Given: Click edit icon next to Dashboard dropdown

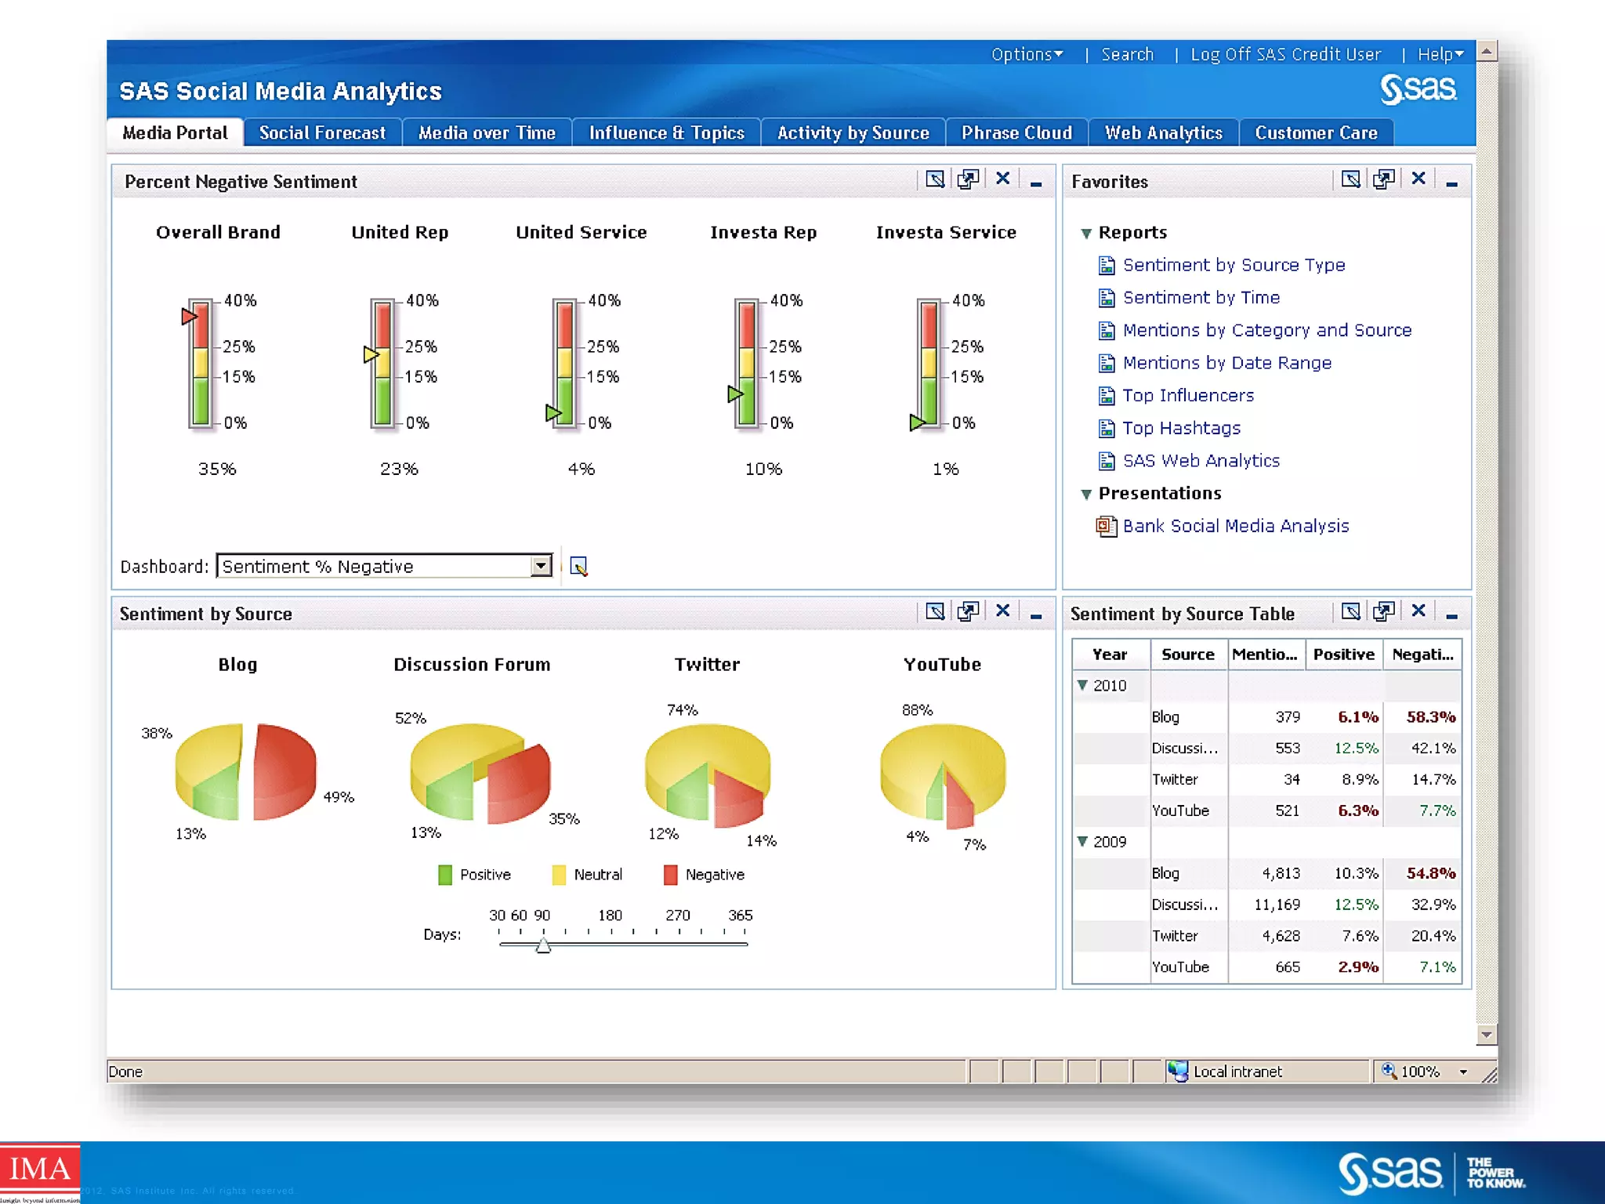Looking at the screenshot, I should coord(578,566).
